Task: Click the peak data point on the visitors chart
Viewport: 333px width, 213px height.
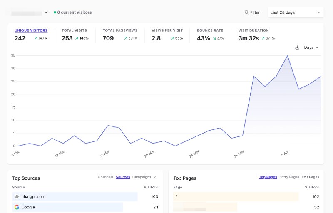Action: pyautogui.click(x=287, y=56)
